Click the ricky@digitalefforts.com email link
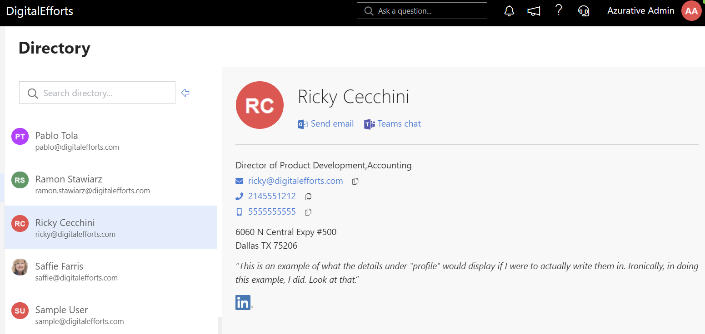The height and width of the screenshot is (334, 705). pyautogui.click(x=295, y=181)
